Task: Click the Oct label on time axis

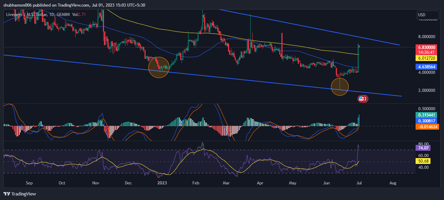Action: click(x=62, y=182)
